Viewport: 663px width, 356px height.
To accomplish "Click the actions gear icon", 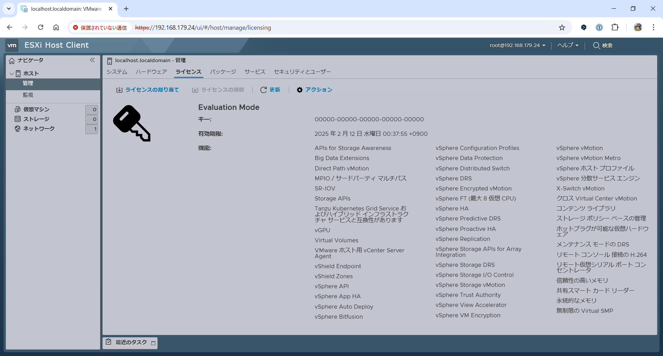I will (x=300, y=90).
